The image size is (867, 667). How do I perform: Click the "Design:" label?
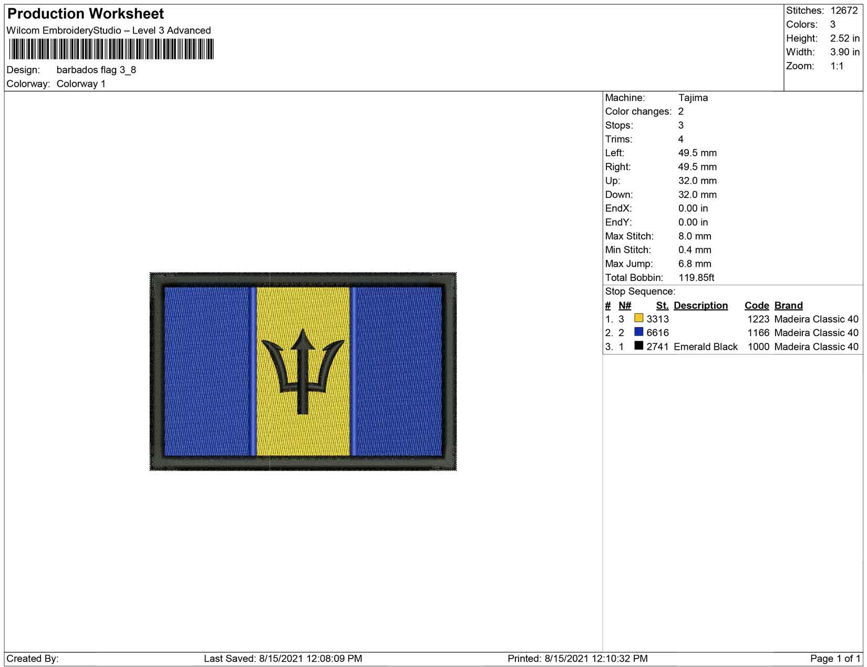(x=23, y=70)
